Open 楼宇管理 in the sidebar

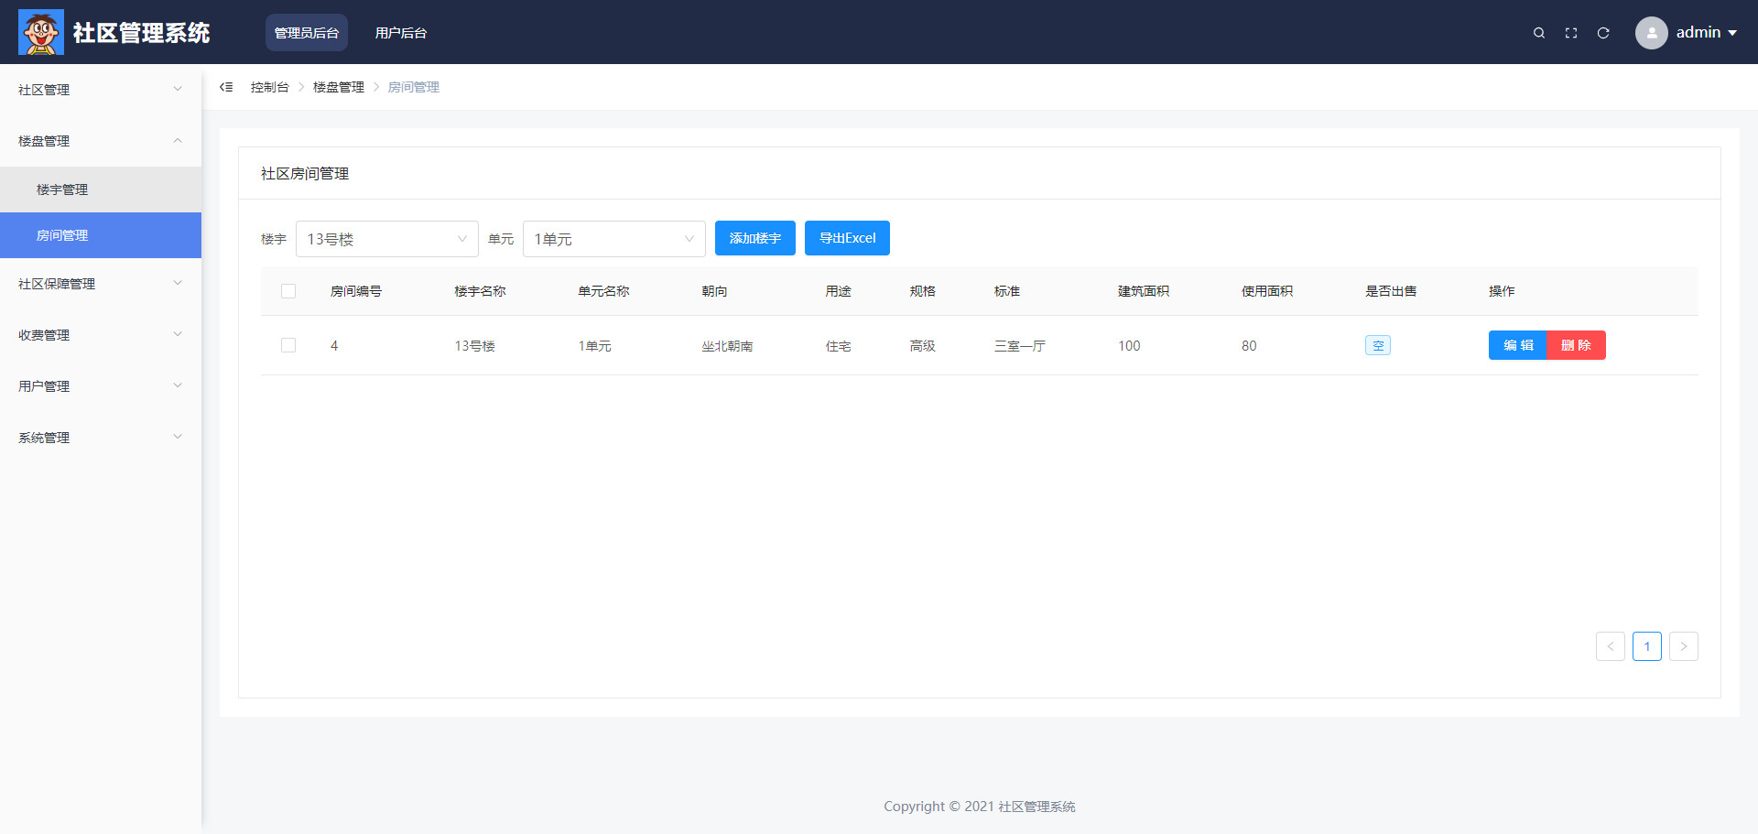62,190
